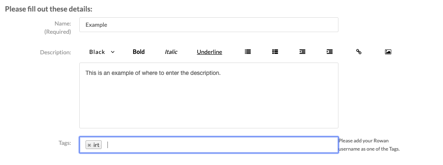The image size is (443, 165).
Task: Place cursor in the Description text area
Action: pos(209,95)
